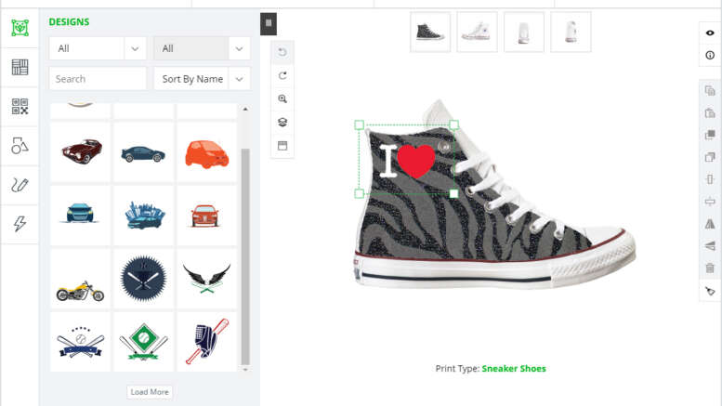
Task: Select the black sneaker side view thumbnail
Action: (x=430, y=33)
